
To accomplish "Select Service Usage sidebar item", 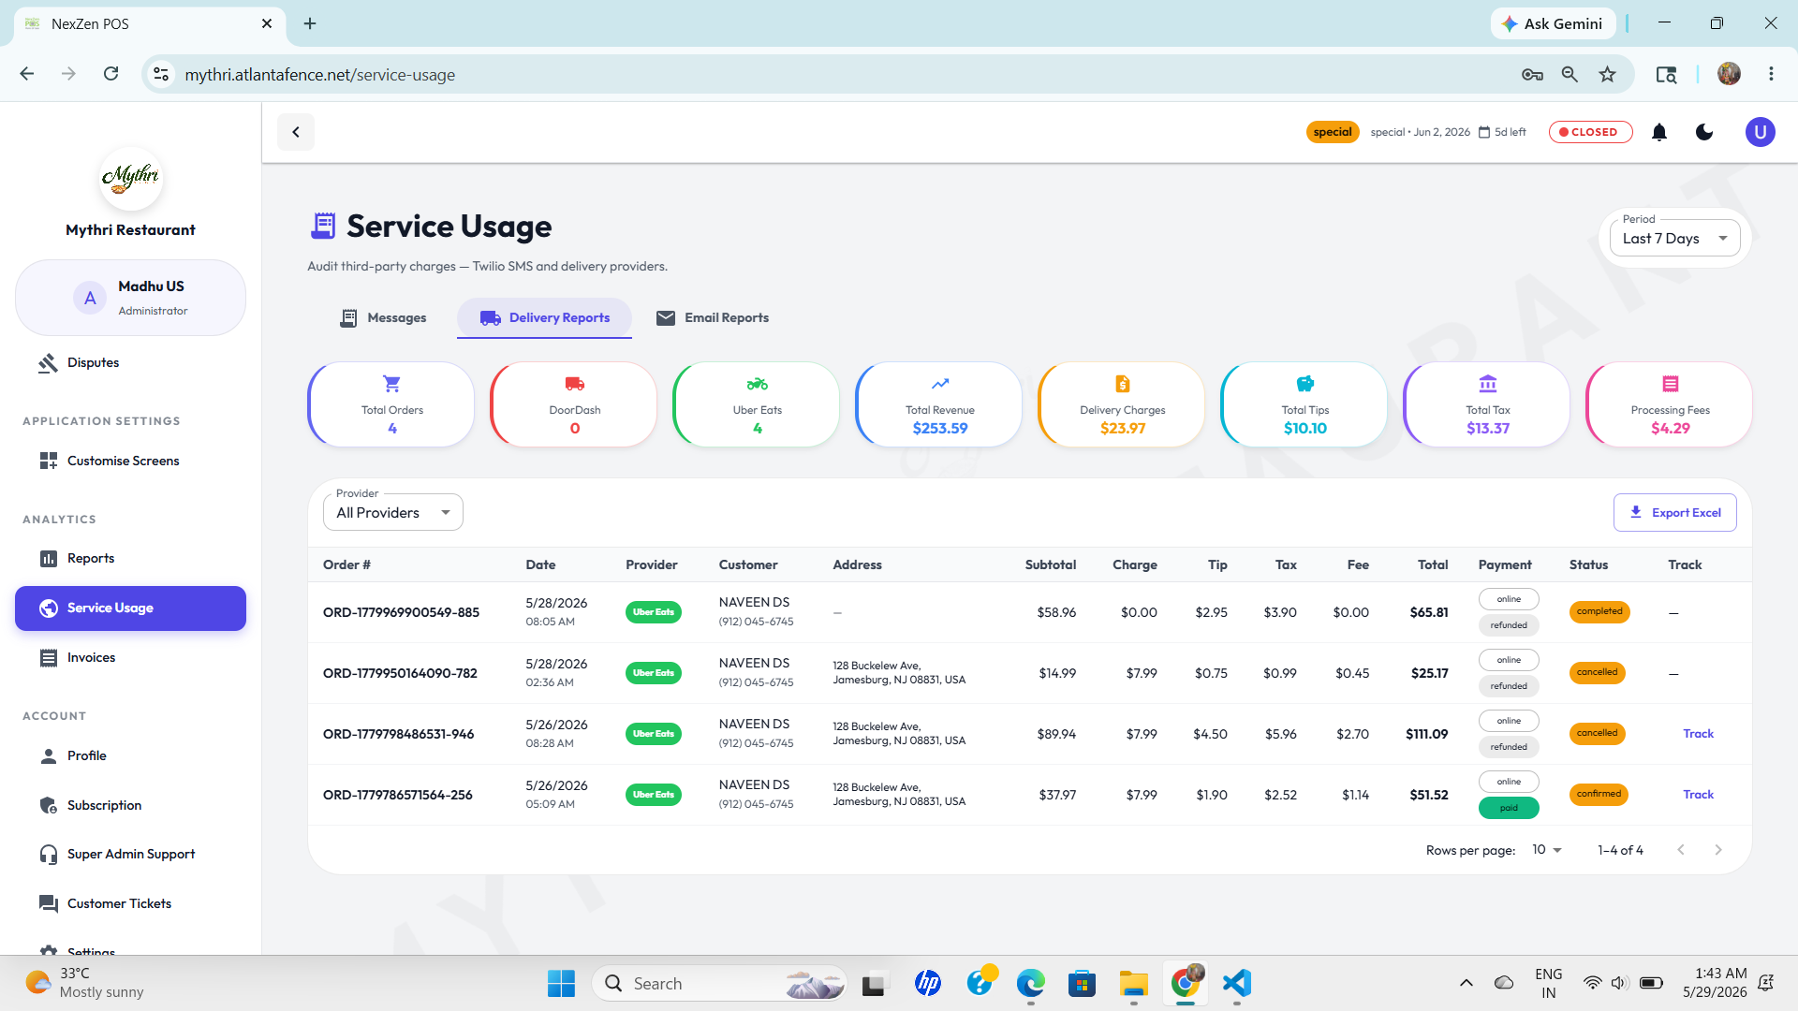I will (x=130, y=608).
